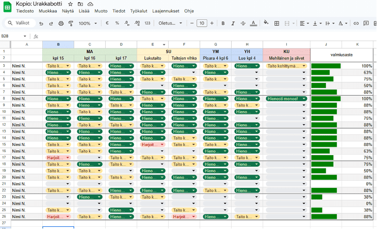Star the Kopio: Urakkabotti document
Screen dimensions: 377x229
pyautogui.click(x=70, y=4)
